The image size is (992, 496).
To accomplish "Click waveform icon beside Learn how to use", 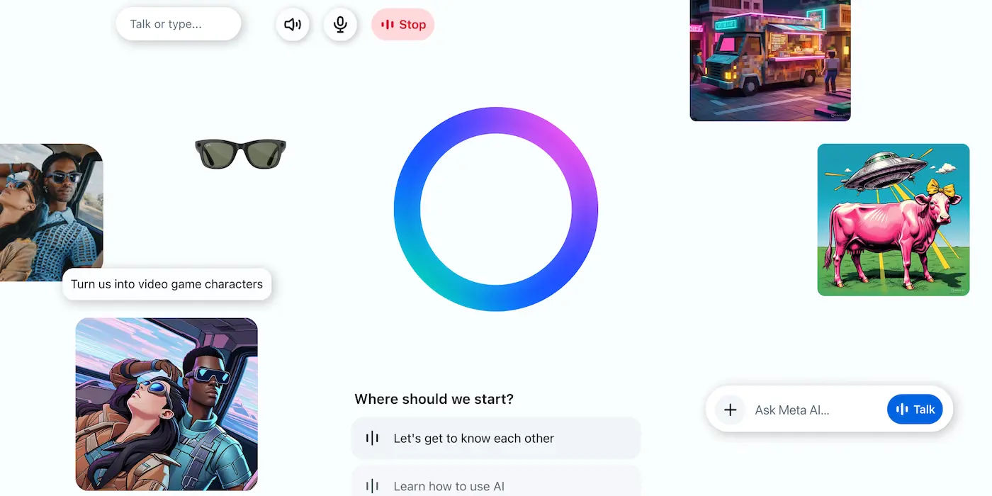I will 372,486.
